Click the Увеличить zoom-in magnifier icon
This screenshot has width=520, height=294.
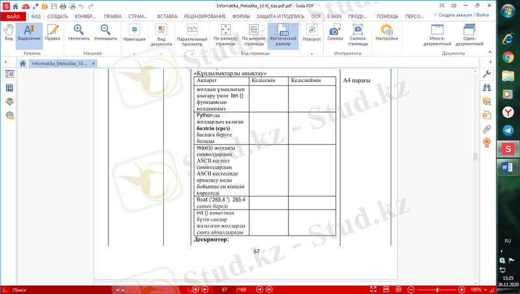pos(78,33)
